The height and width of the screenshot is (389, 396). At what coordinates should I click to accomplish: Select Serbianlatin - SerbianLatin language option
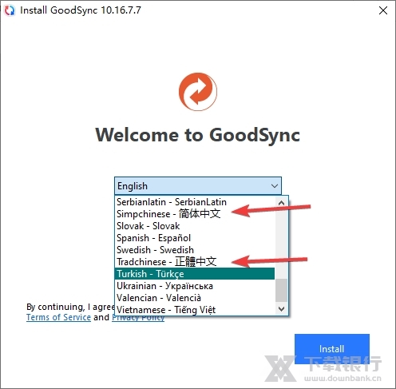pos(195,202)
